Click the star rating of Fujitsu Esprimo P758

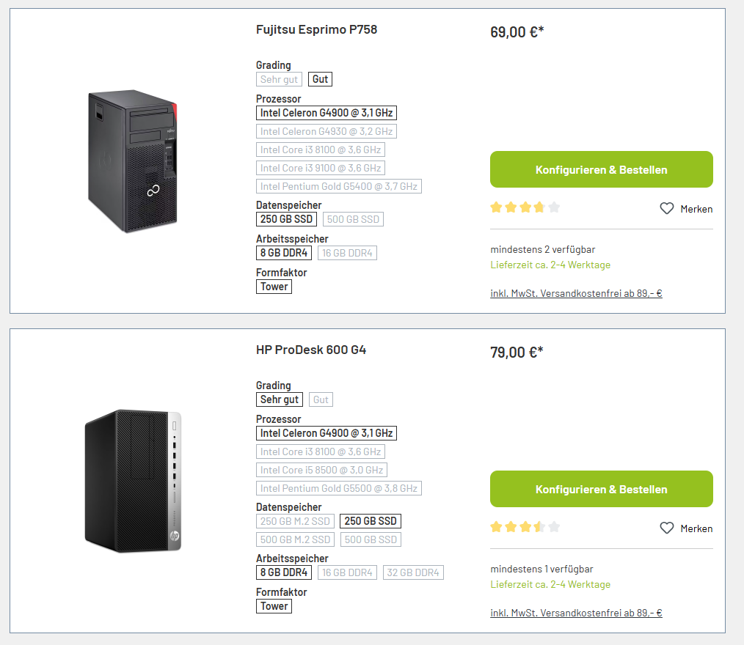[x=525, y=207]
